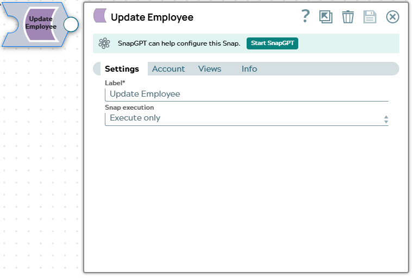The image size is (415, 278).
Task: Click the Label input field
Action: click(247, 94)
